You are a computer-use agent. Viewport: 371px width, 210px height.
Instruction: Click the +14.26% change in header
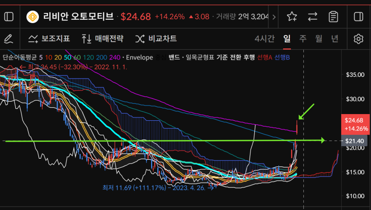(x=169, y=17)
